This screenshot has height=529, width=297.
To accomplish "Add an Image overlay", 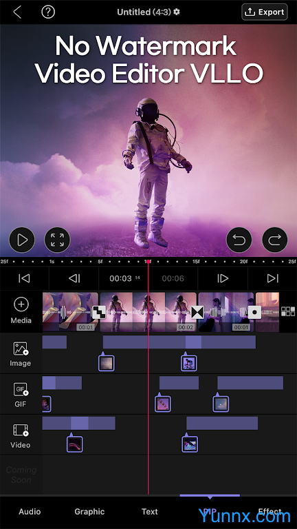I will [x=21, y=353].
